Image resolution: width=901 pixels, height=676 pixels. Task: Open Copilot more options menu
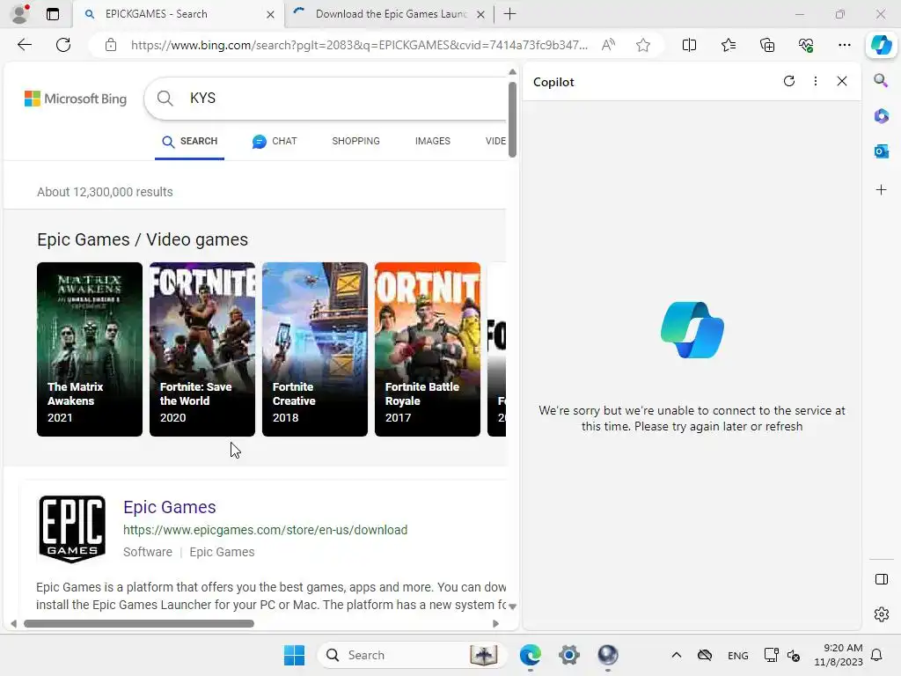[816, 81]
